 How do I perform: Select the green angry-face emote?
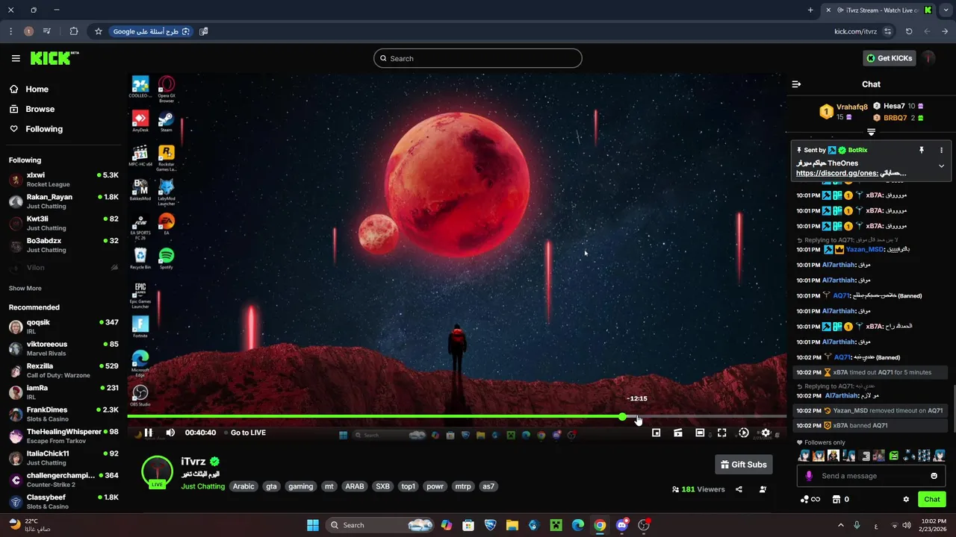coord(893,456)
